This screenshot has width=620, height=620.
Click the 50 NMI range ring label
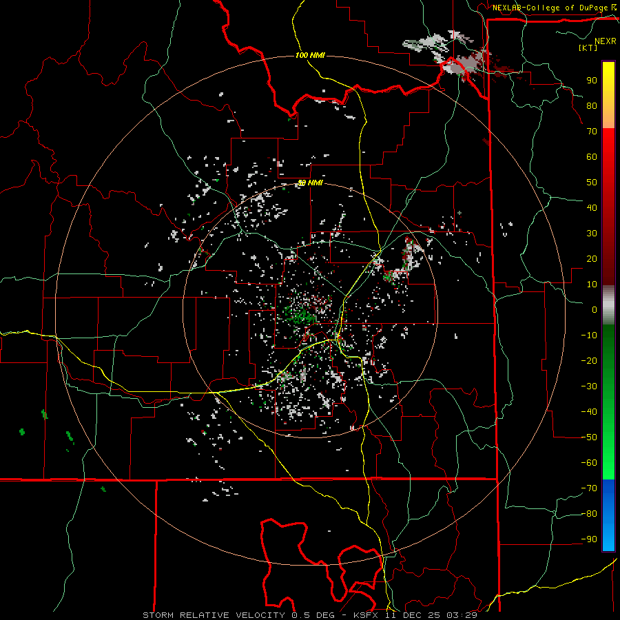point(310,183)
